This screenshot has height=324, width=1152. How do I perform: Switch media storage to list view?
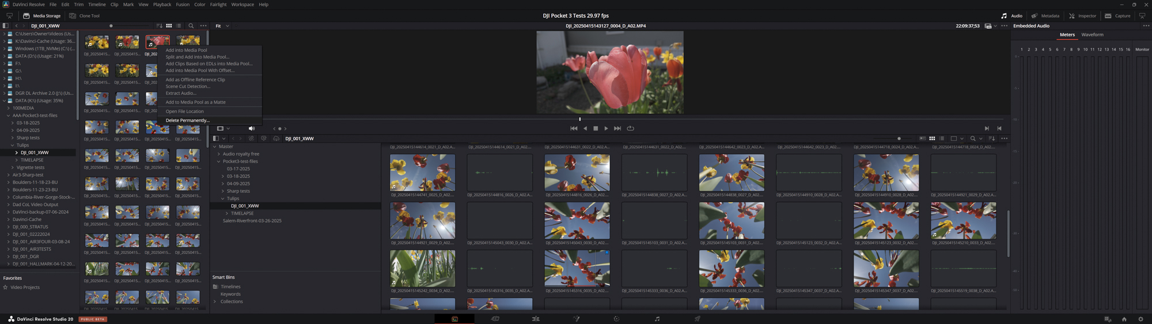pos(179,26)
